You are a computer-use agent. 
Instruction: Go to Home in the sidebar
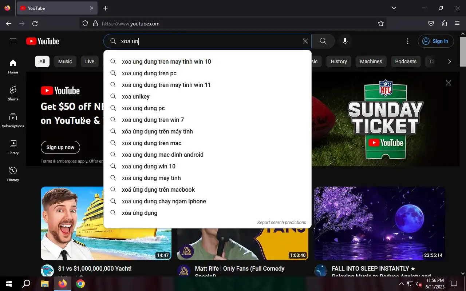coord(13,67)
